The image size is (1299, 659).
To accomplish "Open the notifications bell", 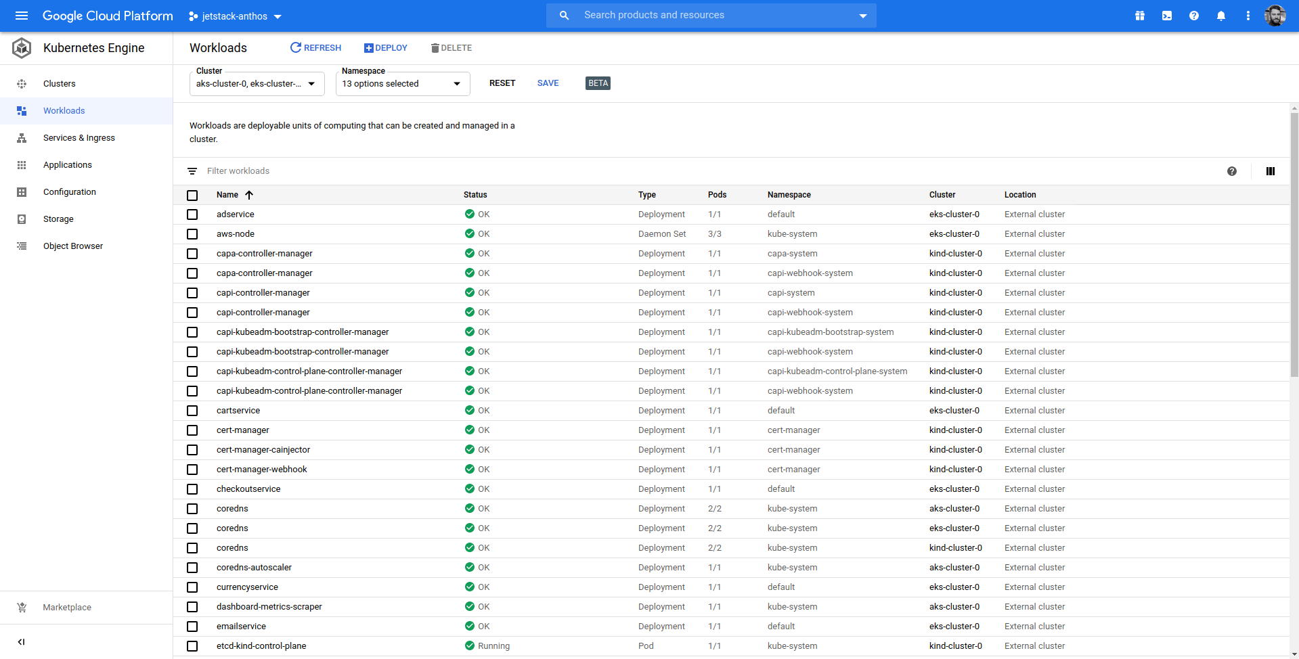I will 1220,15.
